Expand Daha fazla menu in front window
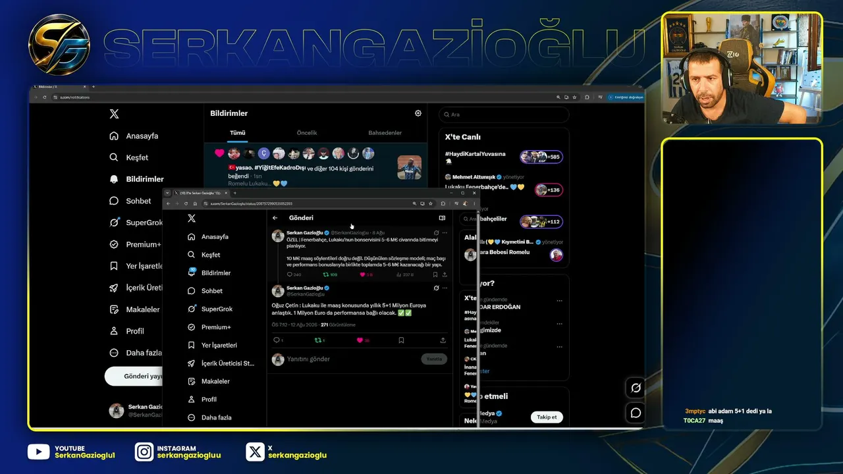This screenshot has height=474, width=843. point(209,417)
